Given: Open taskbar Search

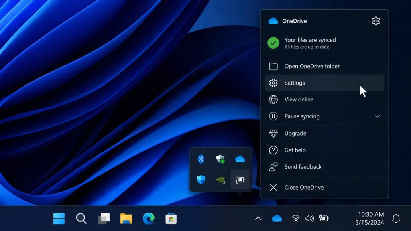Looking at the screenshot, I should click(x=81, y=219).
